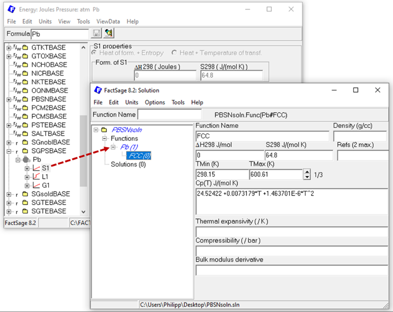Click the Bulk modulus derivative field
393x312 pixels.
point(292,270)
